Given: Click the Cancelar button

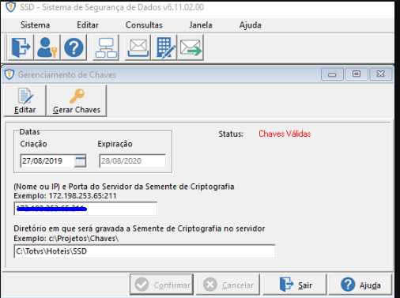Looking at the screenshot, I should [x=228, y=285].
